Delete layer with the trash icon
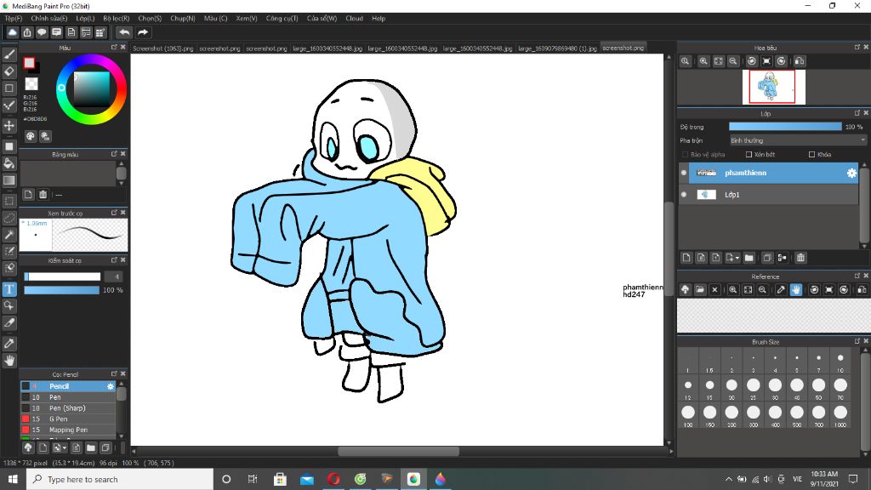Viewport: 871px width, 490px height. coord(800,258)
